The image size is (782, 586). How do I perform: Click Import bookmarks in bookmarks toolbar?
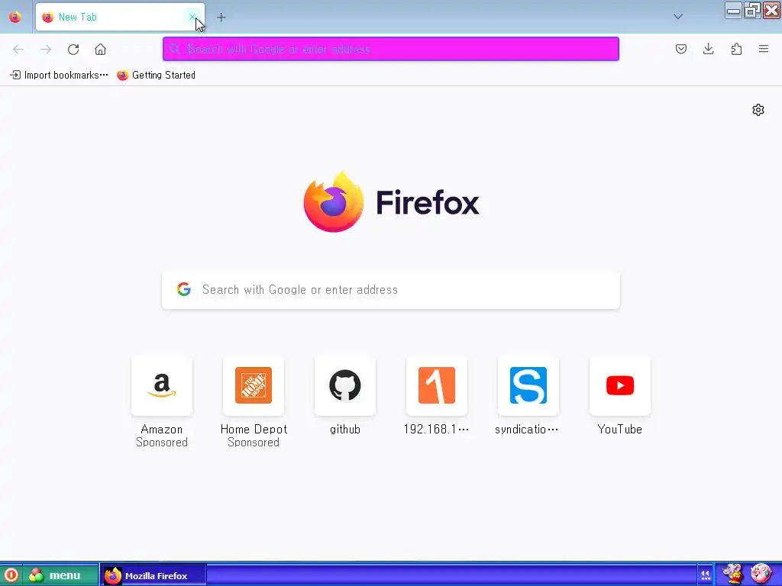59,76
